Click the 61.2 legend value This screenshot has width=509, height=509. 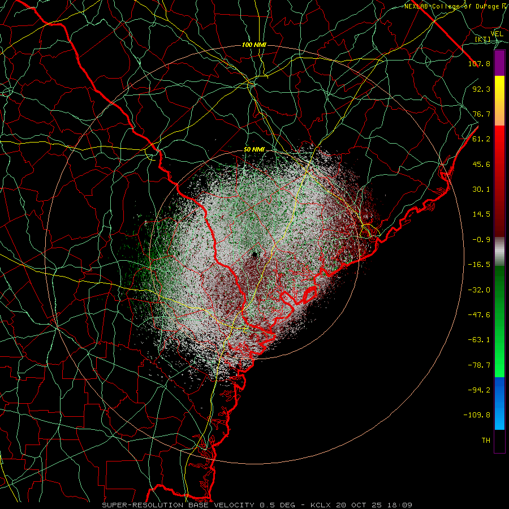tap(481, 139)
